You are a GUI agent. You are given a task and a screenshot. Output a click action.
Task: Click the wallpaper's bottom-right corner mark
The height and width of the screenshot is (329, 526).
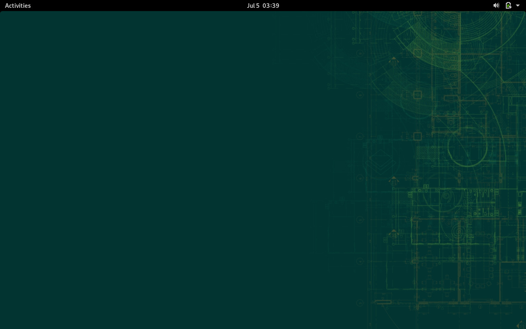coord(520,325)
